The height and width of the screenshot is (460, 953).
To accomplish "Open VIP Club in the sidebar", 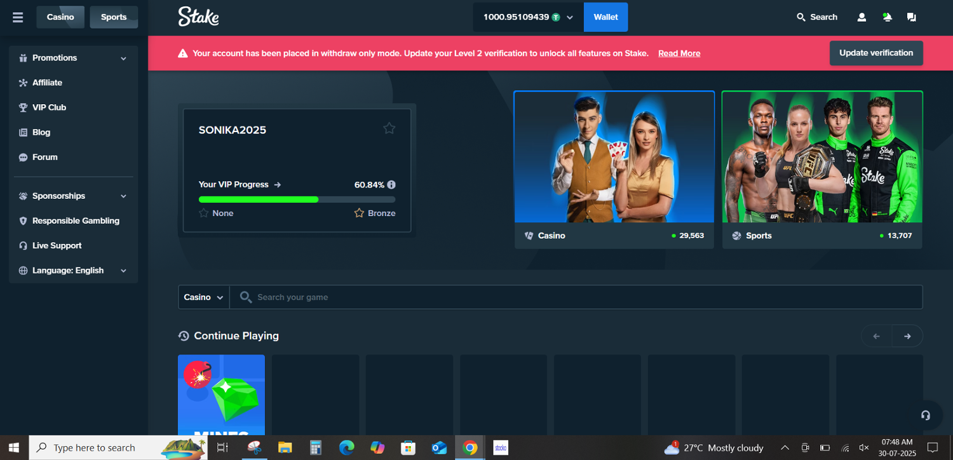I will [x=49, y=107].
